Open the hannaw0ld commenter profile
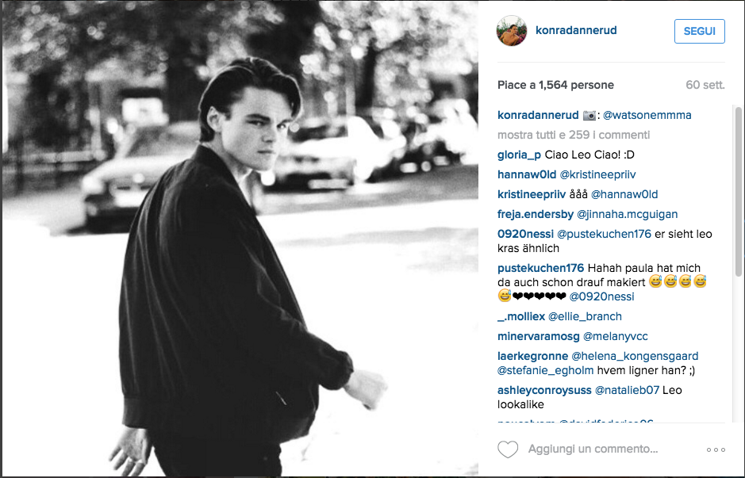Image resolution: width=745 pixels, height=478 pixels. [x=527, y=174]
